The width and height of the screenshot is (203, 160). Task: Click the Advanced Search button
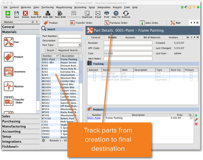tap(69, 50)
